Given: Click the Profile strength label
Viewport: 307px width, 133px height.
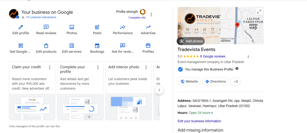Looking at the screenshot, I should [x=127, y=12].
